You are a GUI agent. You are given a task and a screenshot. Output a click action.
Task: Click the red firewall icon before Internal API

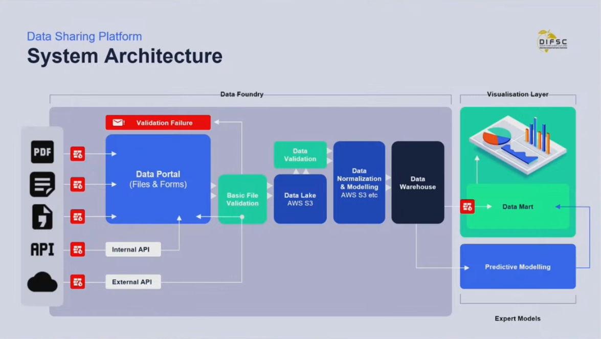tap(78, 249)
